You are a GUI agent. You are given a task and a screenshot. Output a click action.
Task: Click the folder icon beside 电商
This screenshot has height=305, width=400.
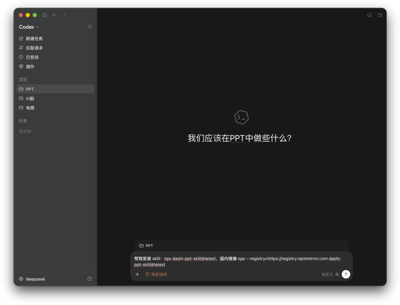click(x=21, y=108)
